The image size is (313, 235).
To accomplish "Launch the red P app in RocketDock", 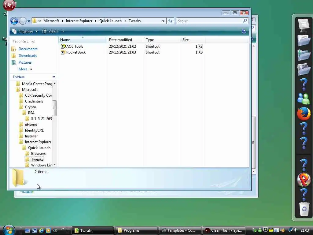I will (304, 179).
